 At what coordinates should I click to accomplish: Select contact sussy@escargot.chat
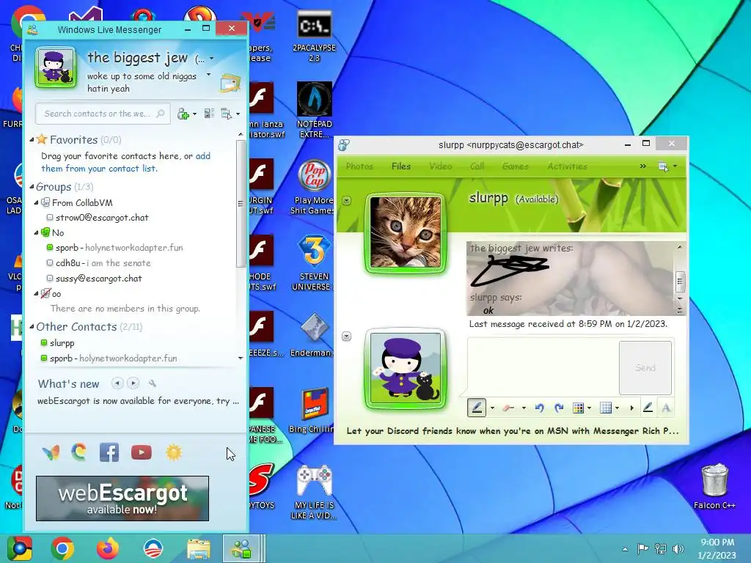point(99,278)
